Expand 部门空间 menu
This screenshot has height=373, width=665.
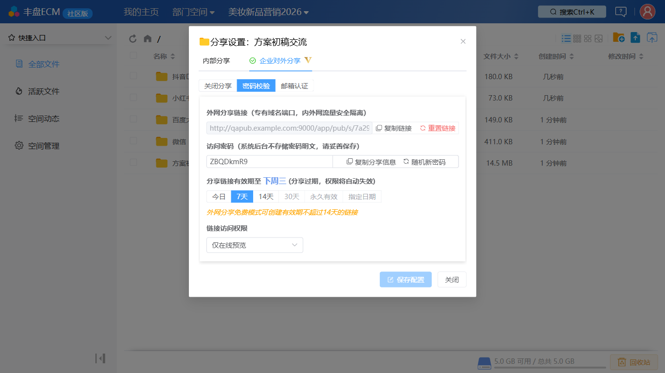click(194, 12)
